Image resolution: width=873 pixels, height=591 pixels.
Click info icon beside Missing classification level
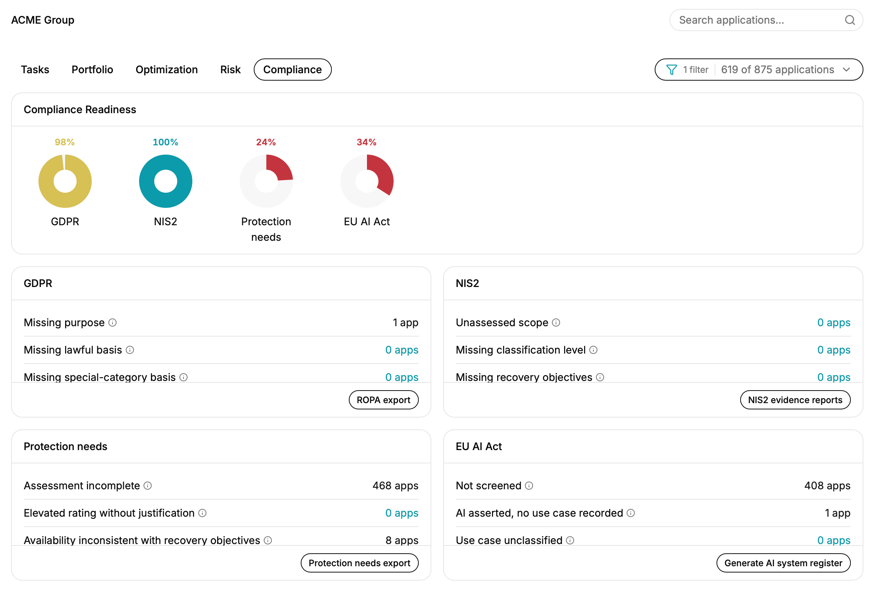(593, 350)
